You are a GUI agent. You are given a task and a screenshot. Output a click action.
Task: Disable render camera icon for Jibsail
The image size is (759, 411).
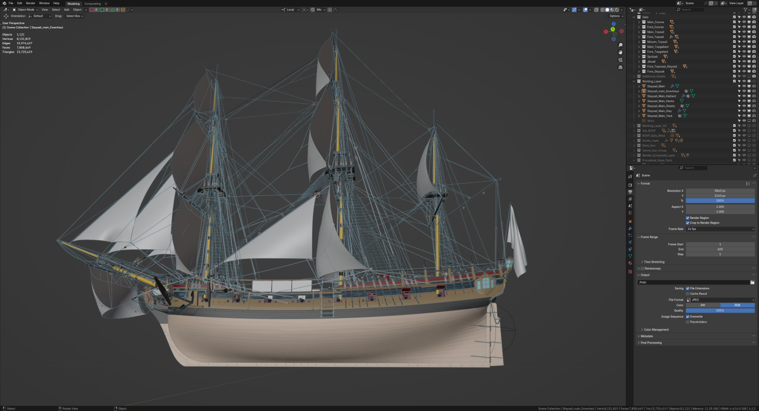pyautogui.click(x=754, y=61)
